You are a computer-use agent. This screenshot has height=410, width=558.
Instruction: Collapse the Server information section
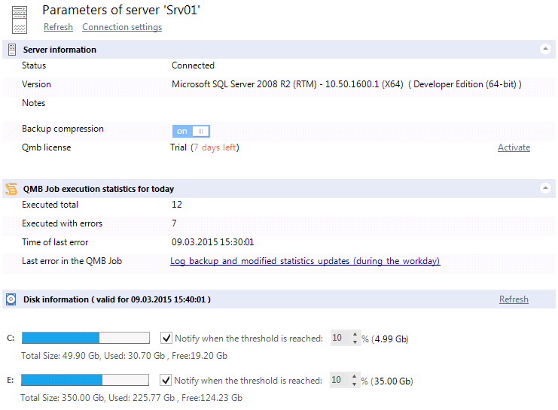545,49
